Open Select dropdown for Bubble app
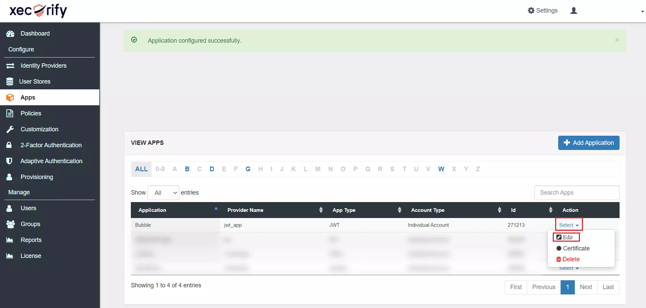646x308 pixels. (x=569, y=225)
